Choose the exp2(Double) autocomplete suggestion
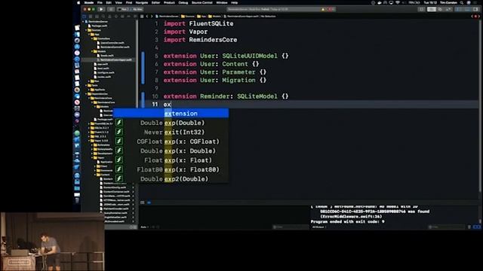The image size is (483, 271). pyautogui.click(x=171, y=179)
